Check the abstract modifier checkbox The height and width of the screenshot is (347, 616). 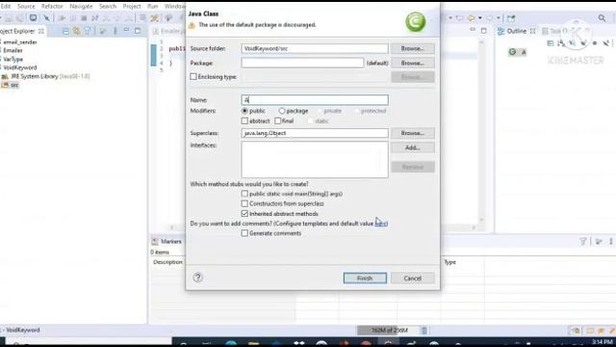pyautogui.click(x=244, y=120)
